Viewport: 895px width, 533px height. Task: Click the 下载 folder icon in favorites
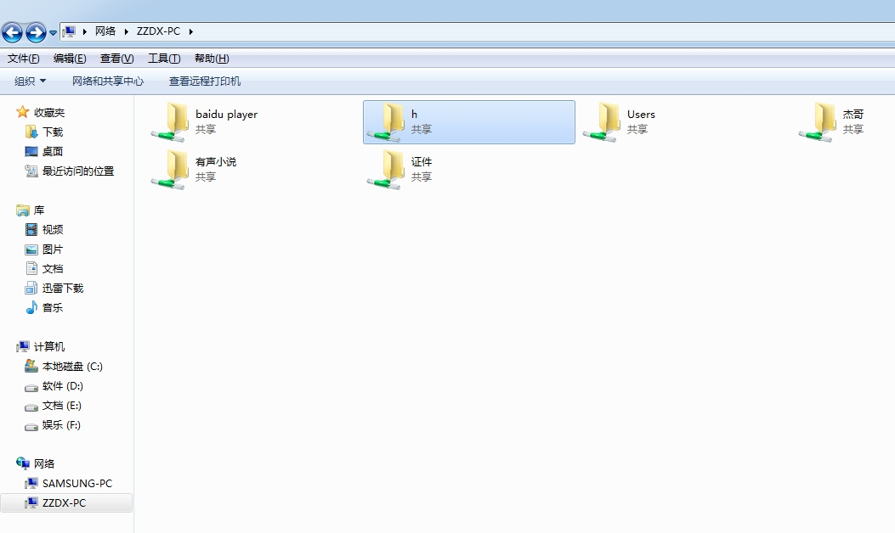click(31, 132)
